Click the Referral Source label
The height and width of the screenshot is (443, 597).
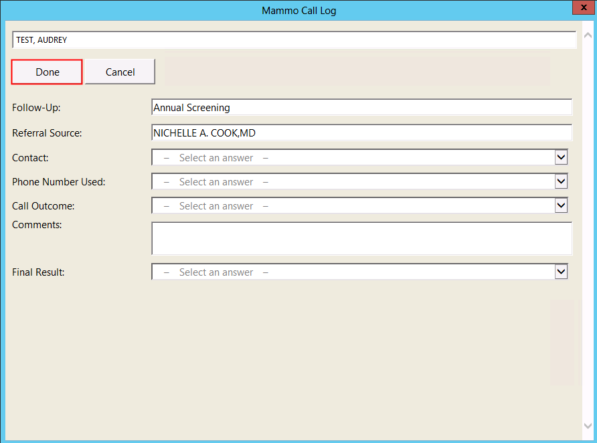coord(47,133)
